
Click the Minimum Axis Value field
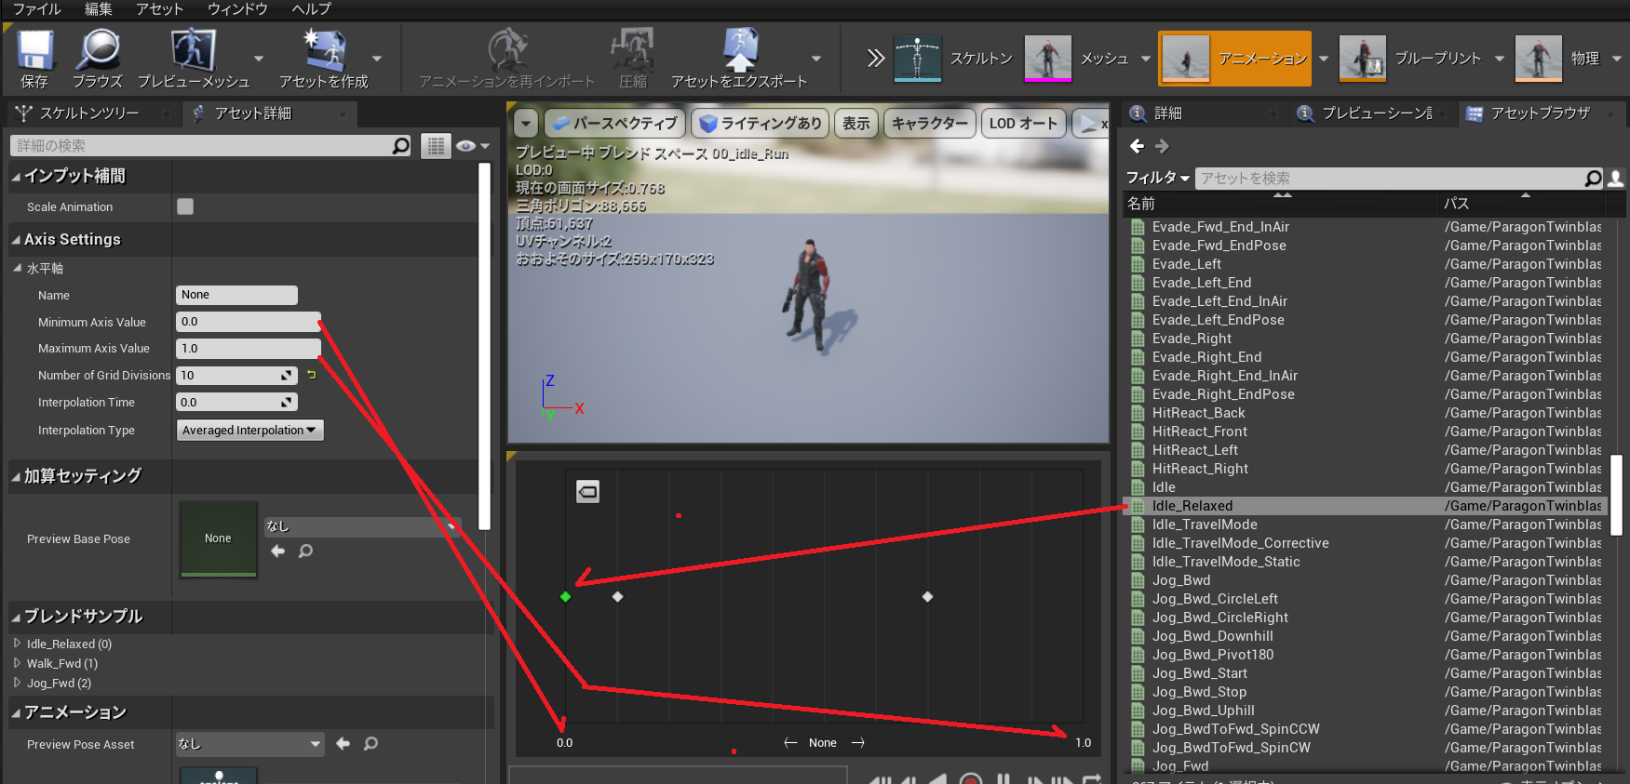(248, 322)
